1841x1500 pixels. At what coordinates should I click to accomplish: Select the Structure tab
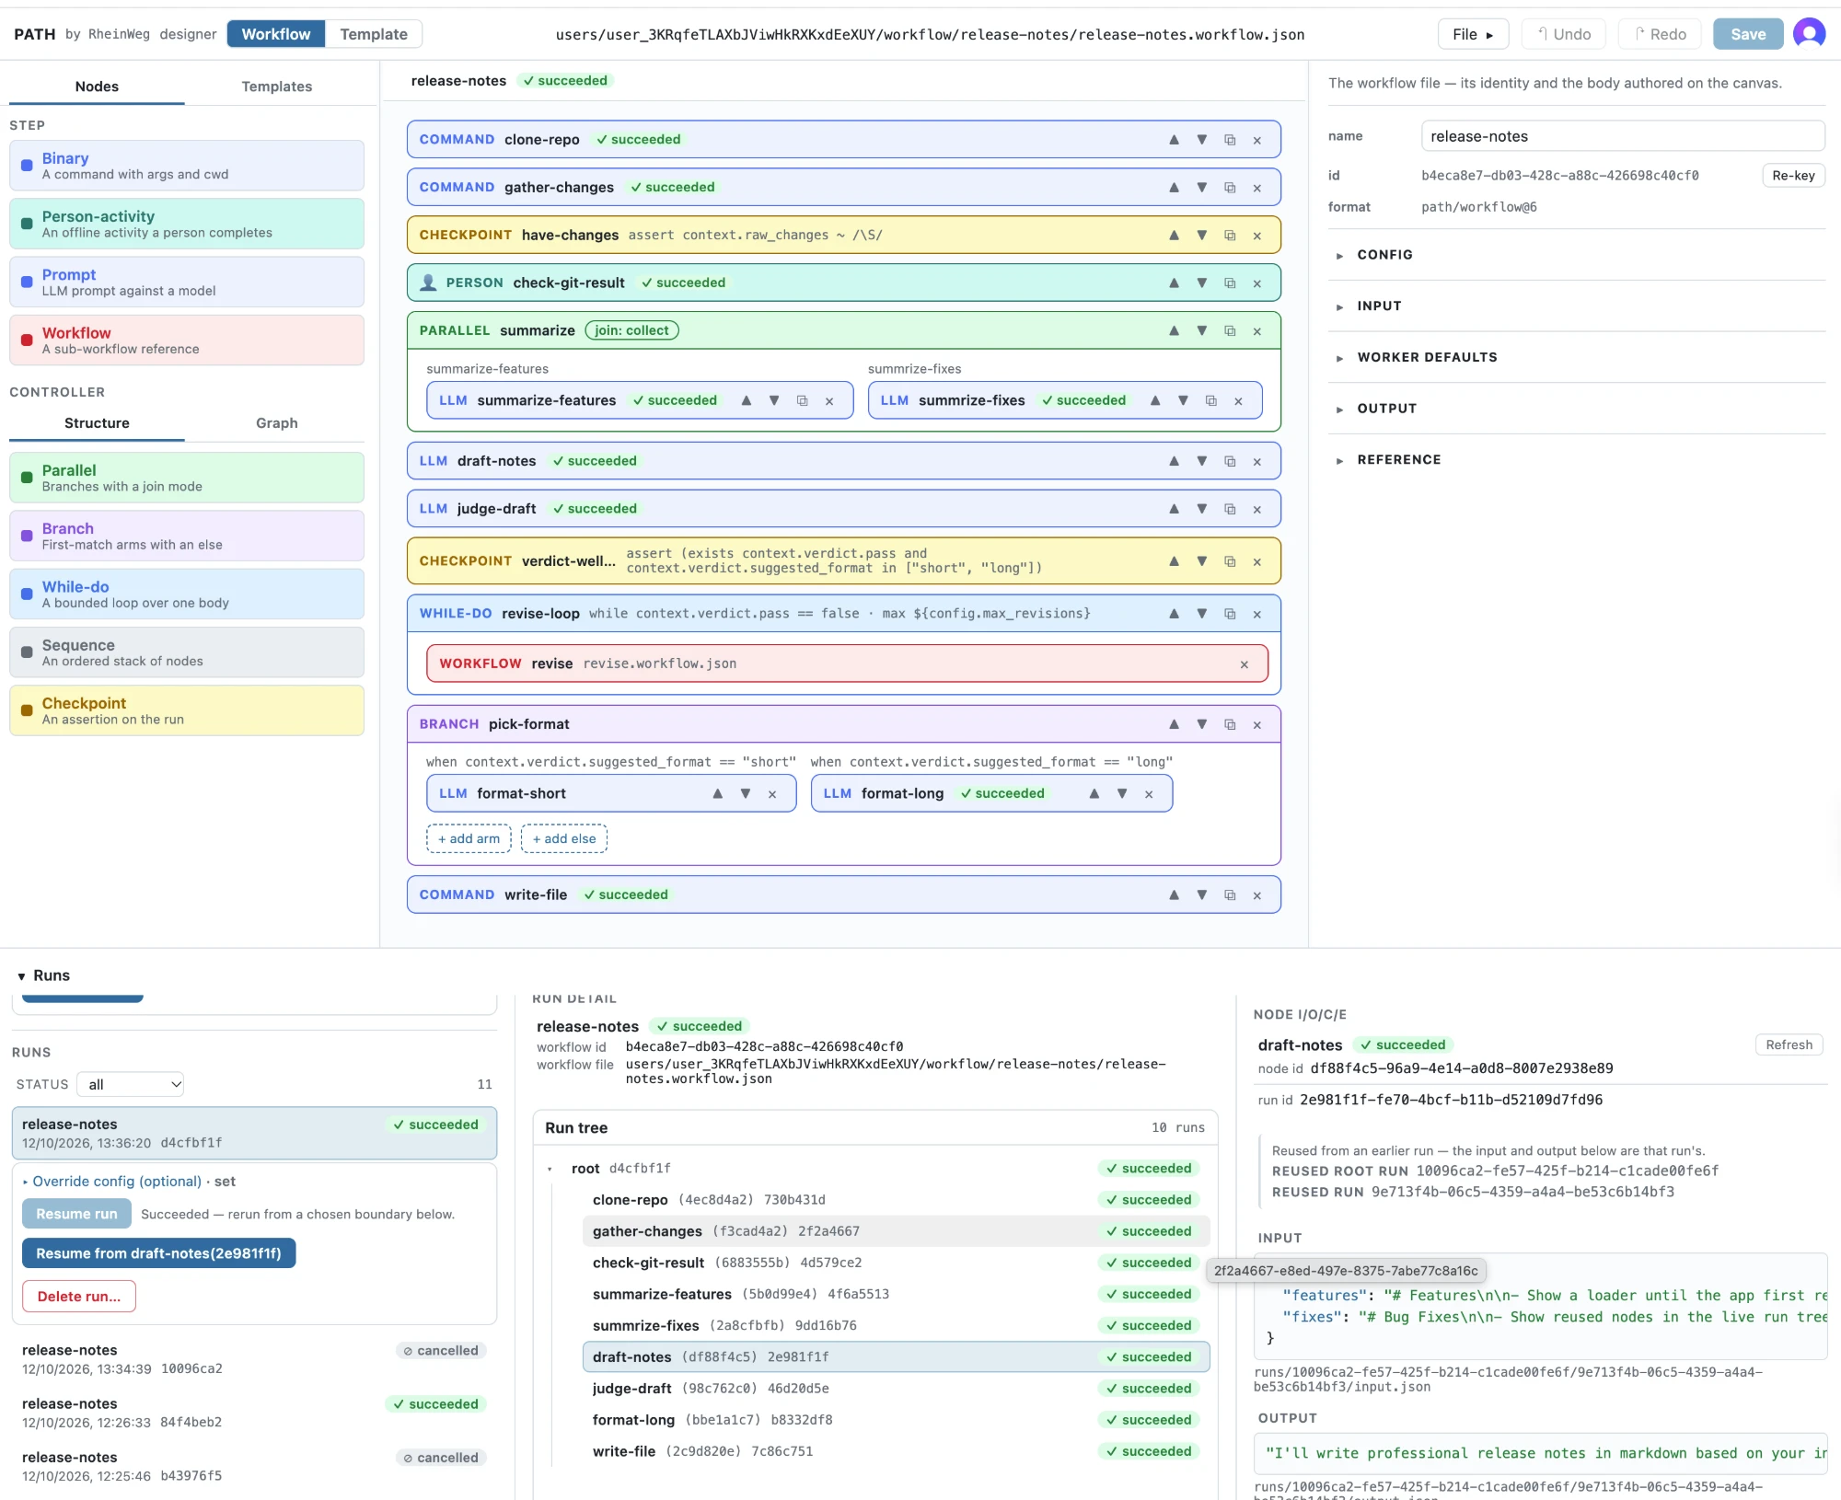(97, 423)
